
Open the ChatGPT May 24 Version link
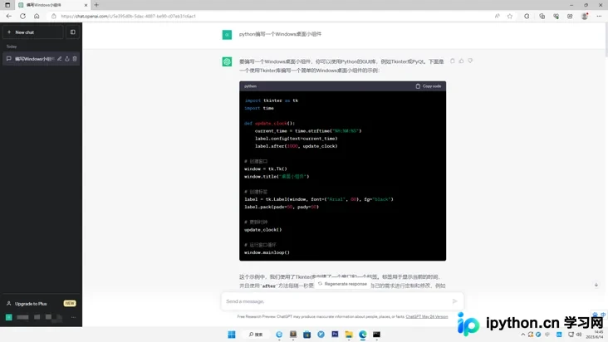click(427, 317)
